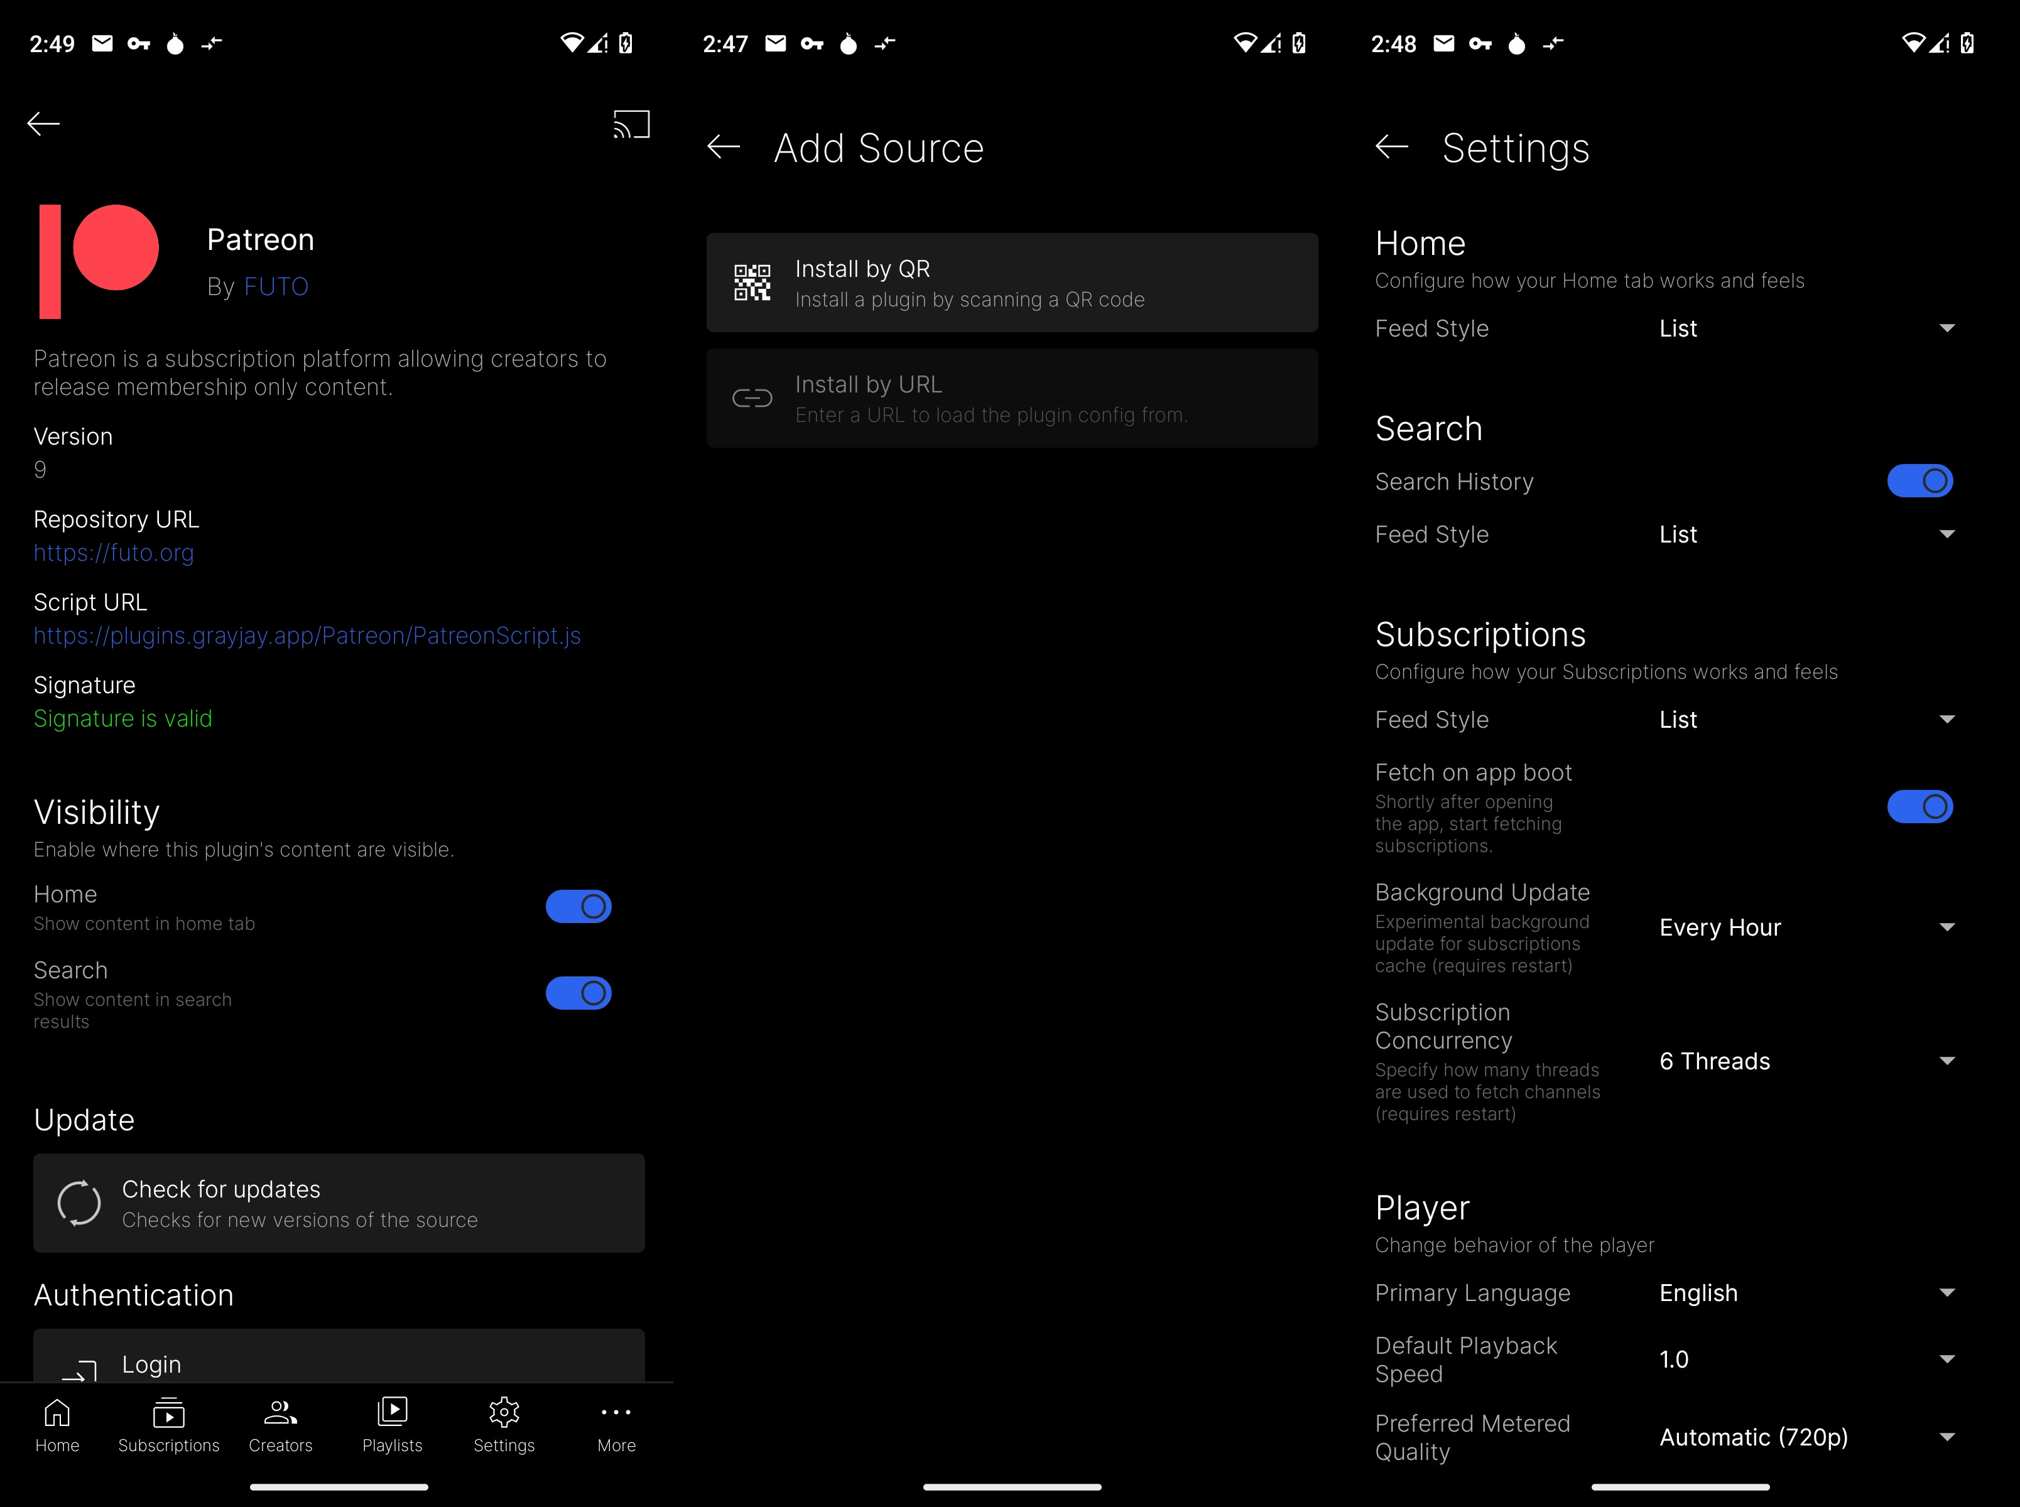This screenshot has height=1507, width=2020.
Task: Tap the Player section heading
Action: [x=1423, y=1209]
